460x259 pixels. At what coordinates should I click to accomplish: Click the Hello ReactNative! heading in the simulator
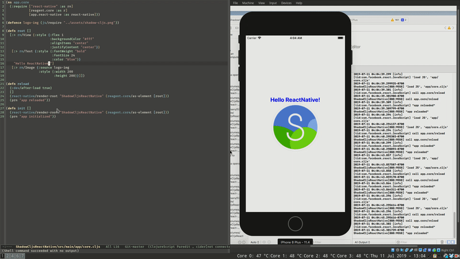pyautogui.click(x=295, y=100)
